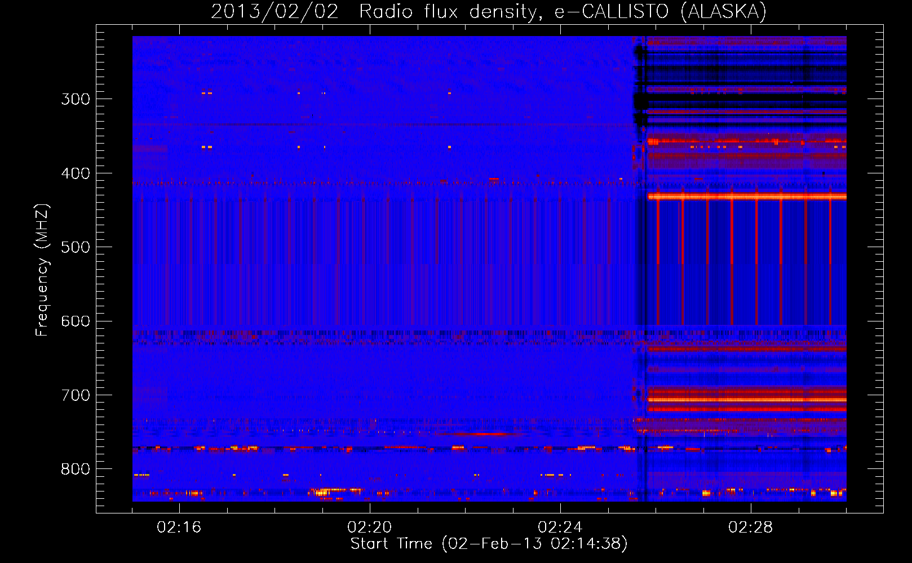Click the 400 frequency axis label
This screenshot has width=912, height=563.
pos(76,173)
